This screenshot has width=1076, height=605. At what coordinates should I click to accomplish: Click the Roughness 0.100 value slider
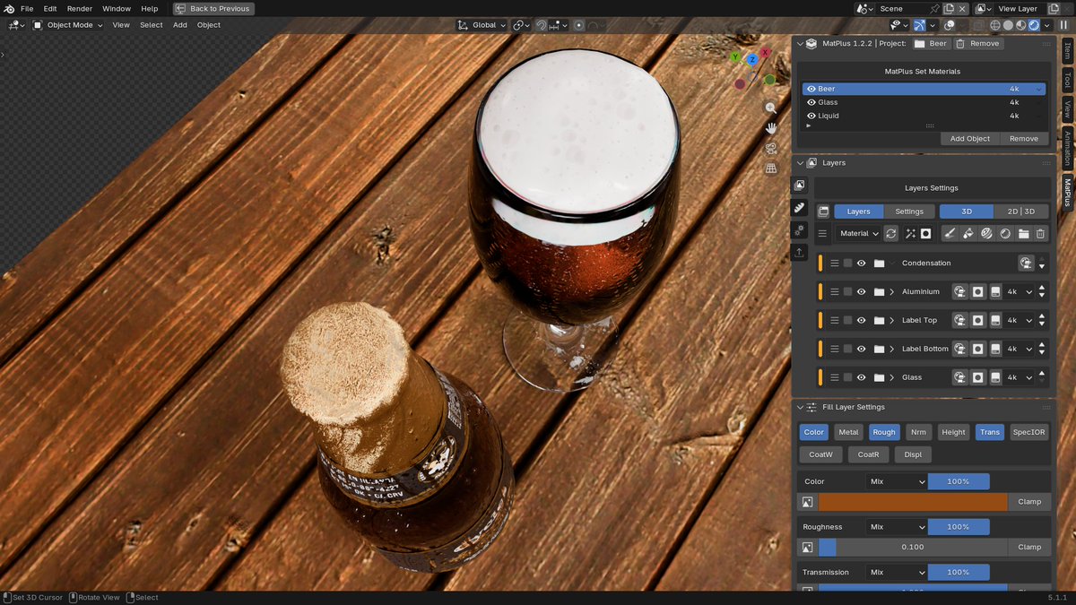(x=913, y=547)
